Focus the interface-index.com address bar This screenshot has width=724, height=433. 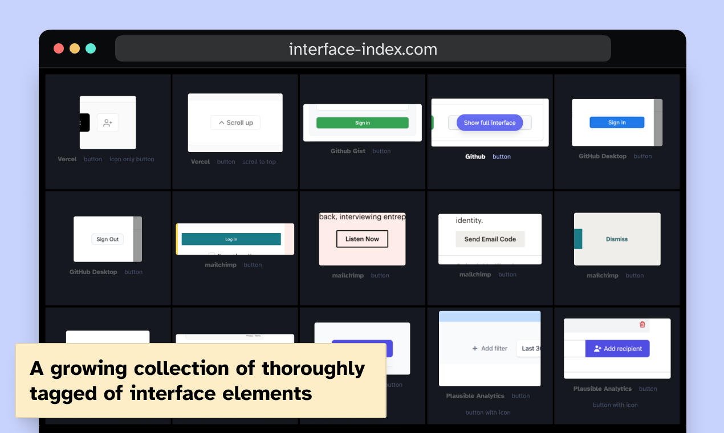[363, 49]
